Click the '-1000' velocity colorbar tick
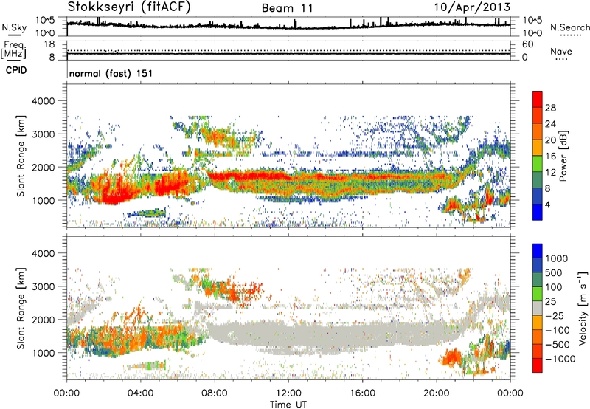590x409 pixels. 560,359
